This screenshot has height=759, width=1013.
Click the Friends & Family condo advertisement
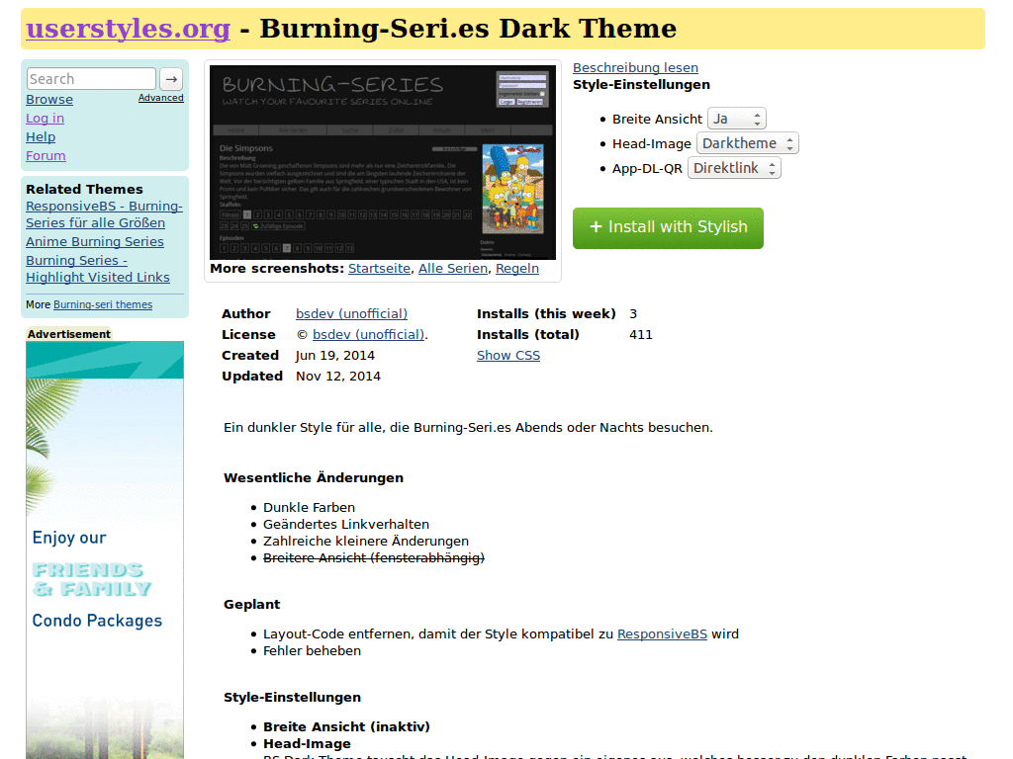[105, 549]
